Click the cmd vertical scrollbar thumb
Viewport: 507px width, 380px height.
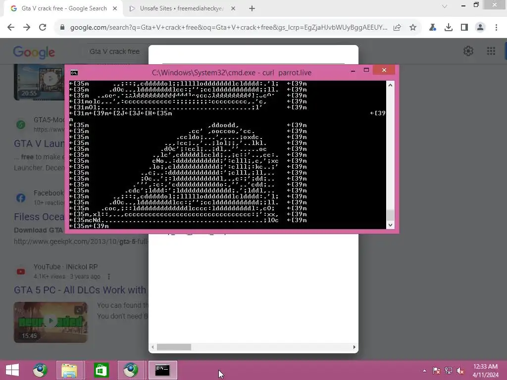(x=390, y=215)
